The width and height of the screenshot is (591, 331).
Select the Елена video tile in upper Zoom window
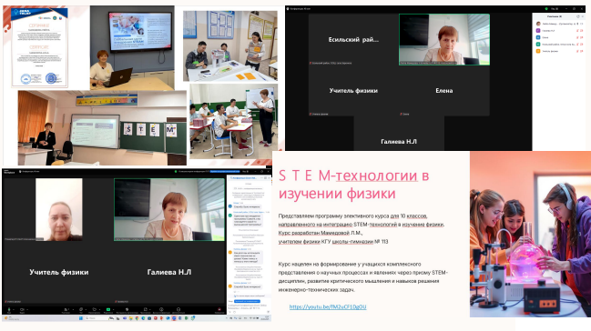[x=444, y=90]
